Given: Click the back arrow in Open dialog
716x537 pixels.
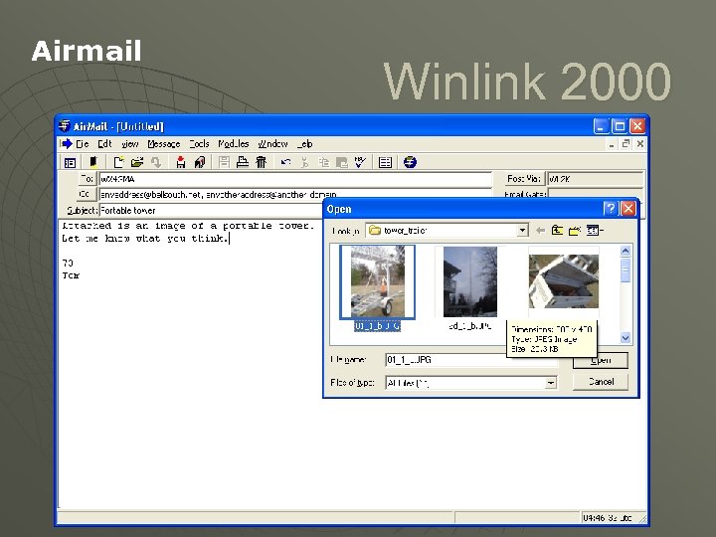Looking at the screenshot, I should (540, 231).
